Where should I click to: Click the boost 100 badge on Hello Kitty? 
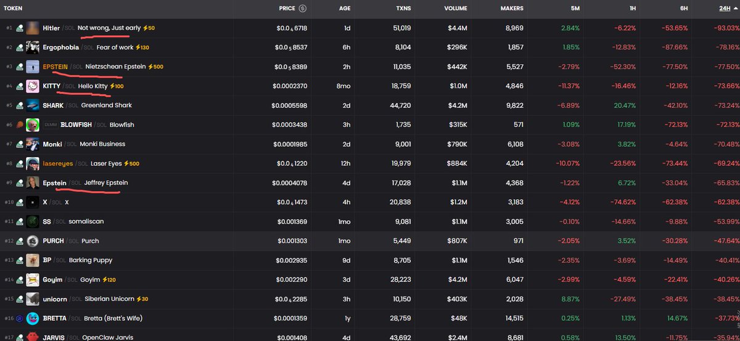[116, 86]
